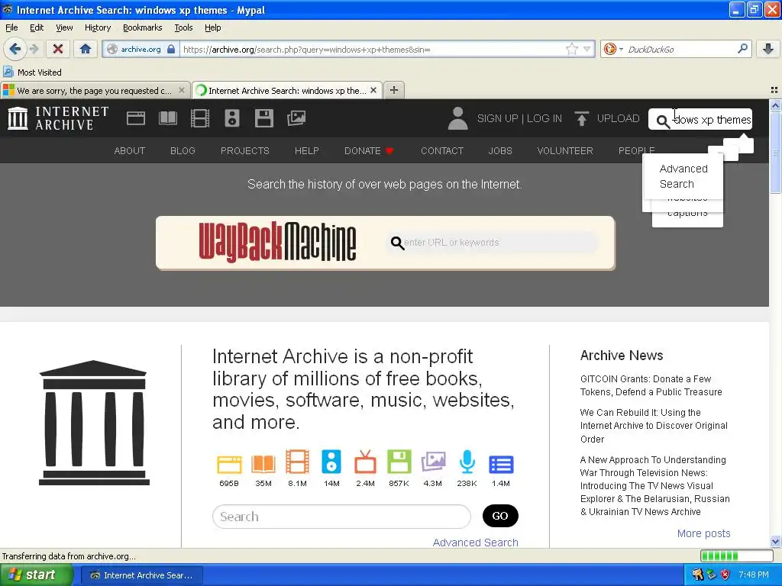The width and height of the screenshot is (782, 586).
Task: Open the Edit menu
Action: pyautogui.click(x=37, y=27)
